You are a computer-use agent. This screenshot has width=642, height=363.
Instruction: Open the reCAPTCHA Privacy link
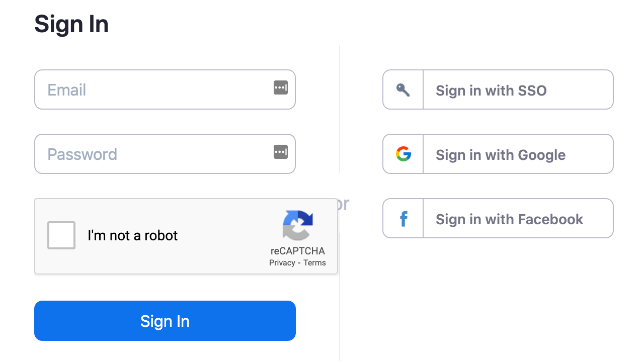282,263
